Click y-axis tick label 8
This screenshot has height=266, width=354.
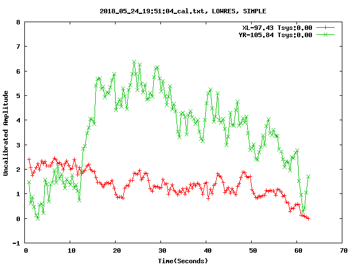coord(18,22)
